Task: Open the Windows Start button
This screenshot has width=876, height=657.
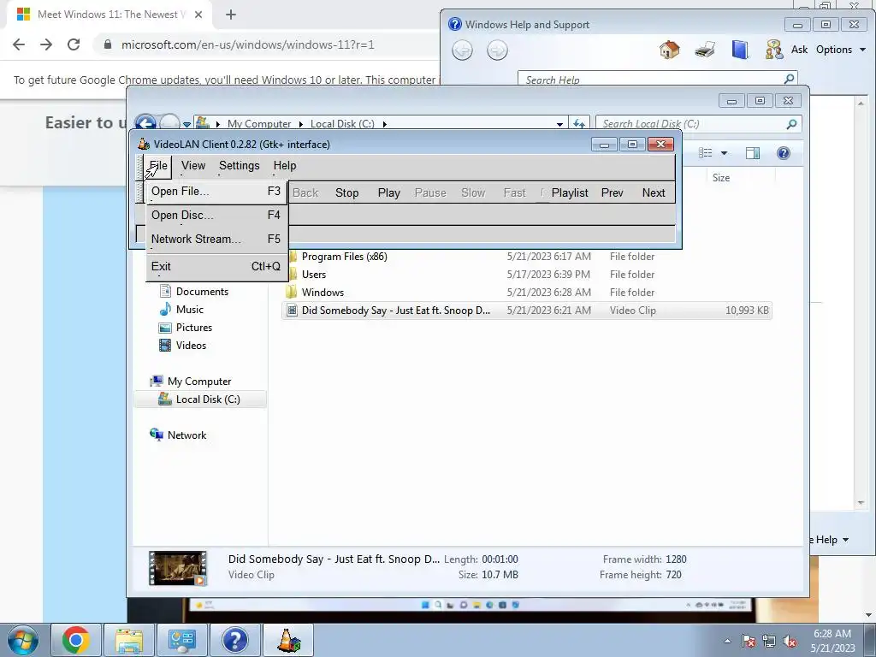Action: (x=23, y=640)
